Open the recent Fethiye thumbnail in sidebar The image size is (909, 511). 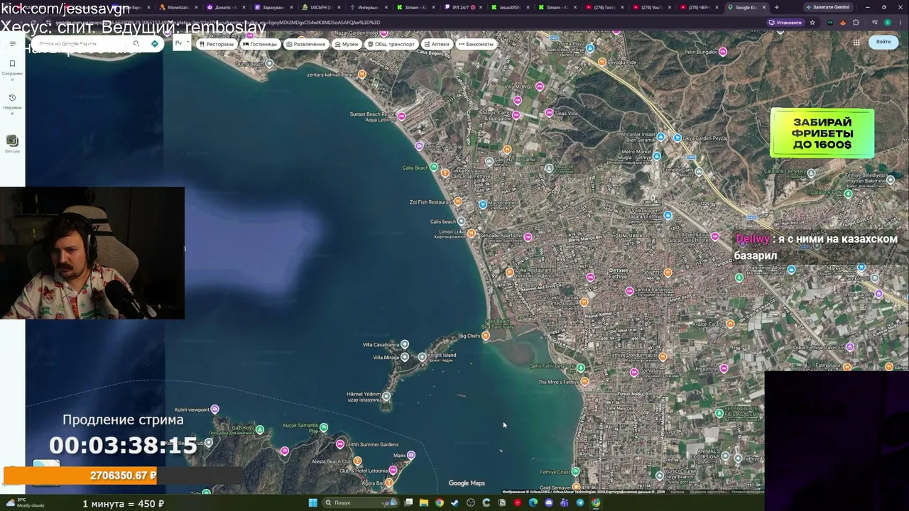pos(12,141)
